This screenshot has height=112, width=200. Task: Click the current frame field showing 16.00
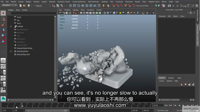(x=158, y=105)
